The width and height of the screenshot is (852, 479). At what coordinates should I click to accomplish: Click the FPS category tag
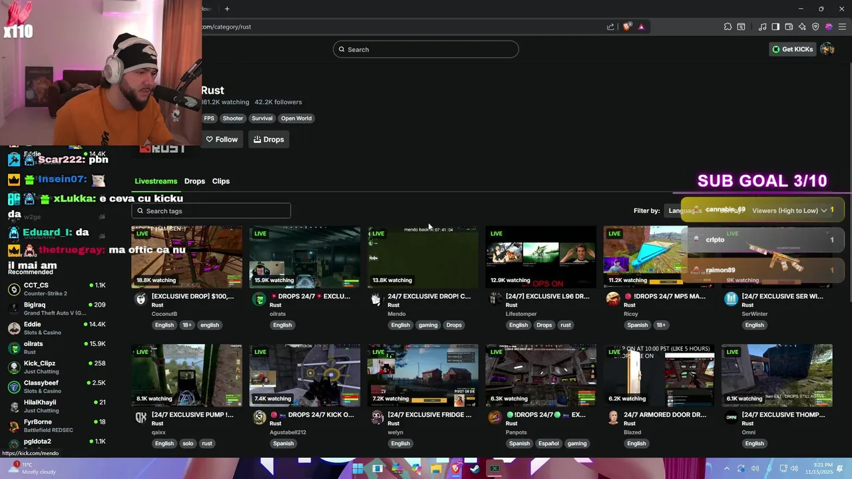(x=209, y=118)
